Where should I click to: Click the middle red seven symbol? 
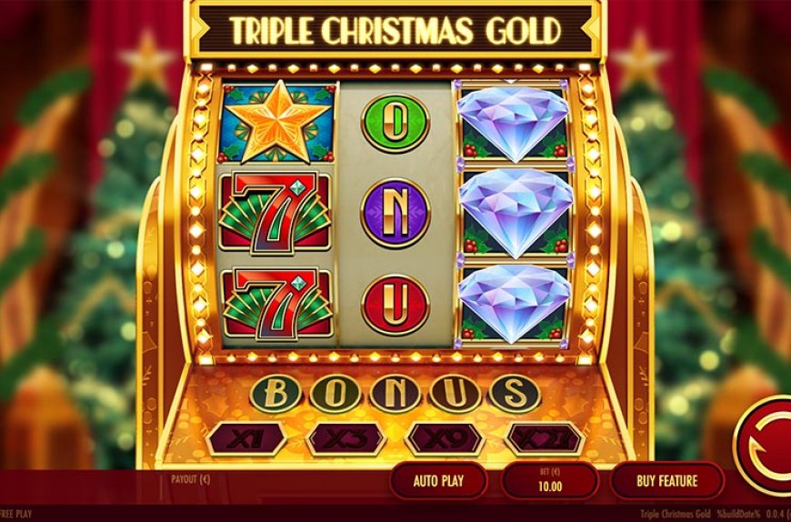pos(276,214)
